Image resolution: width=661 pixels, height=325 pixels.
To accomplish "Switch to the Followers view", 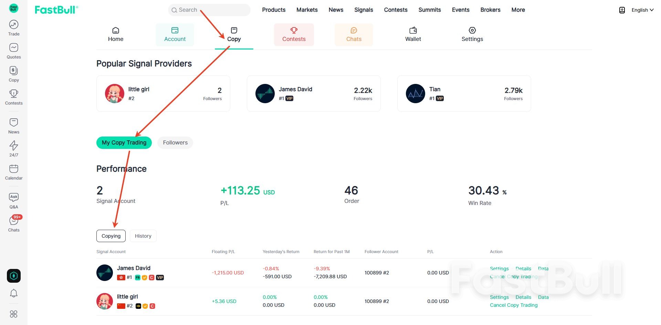I will (175, 142).
